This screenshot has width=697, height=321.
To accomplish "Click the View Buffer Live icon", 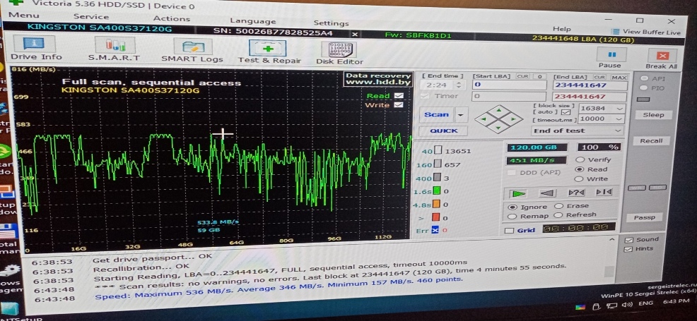I will pyautogui.click(x=616, y=32).
